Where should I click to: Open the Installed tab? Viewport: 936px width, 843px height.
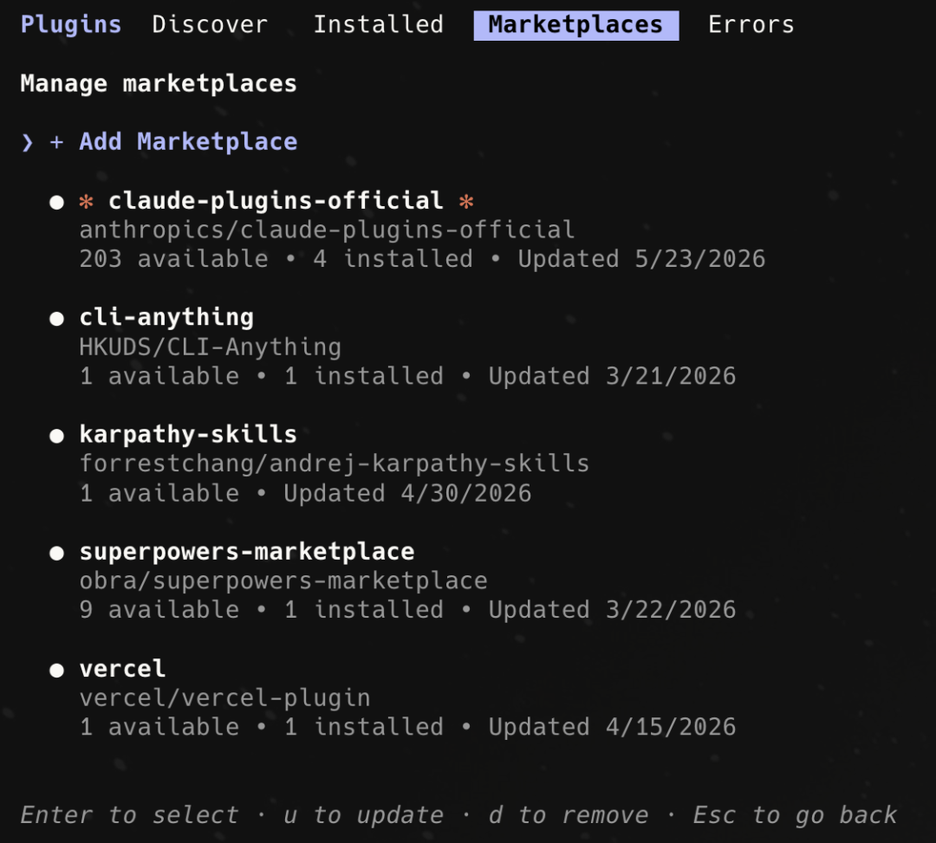pos(379,25)
